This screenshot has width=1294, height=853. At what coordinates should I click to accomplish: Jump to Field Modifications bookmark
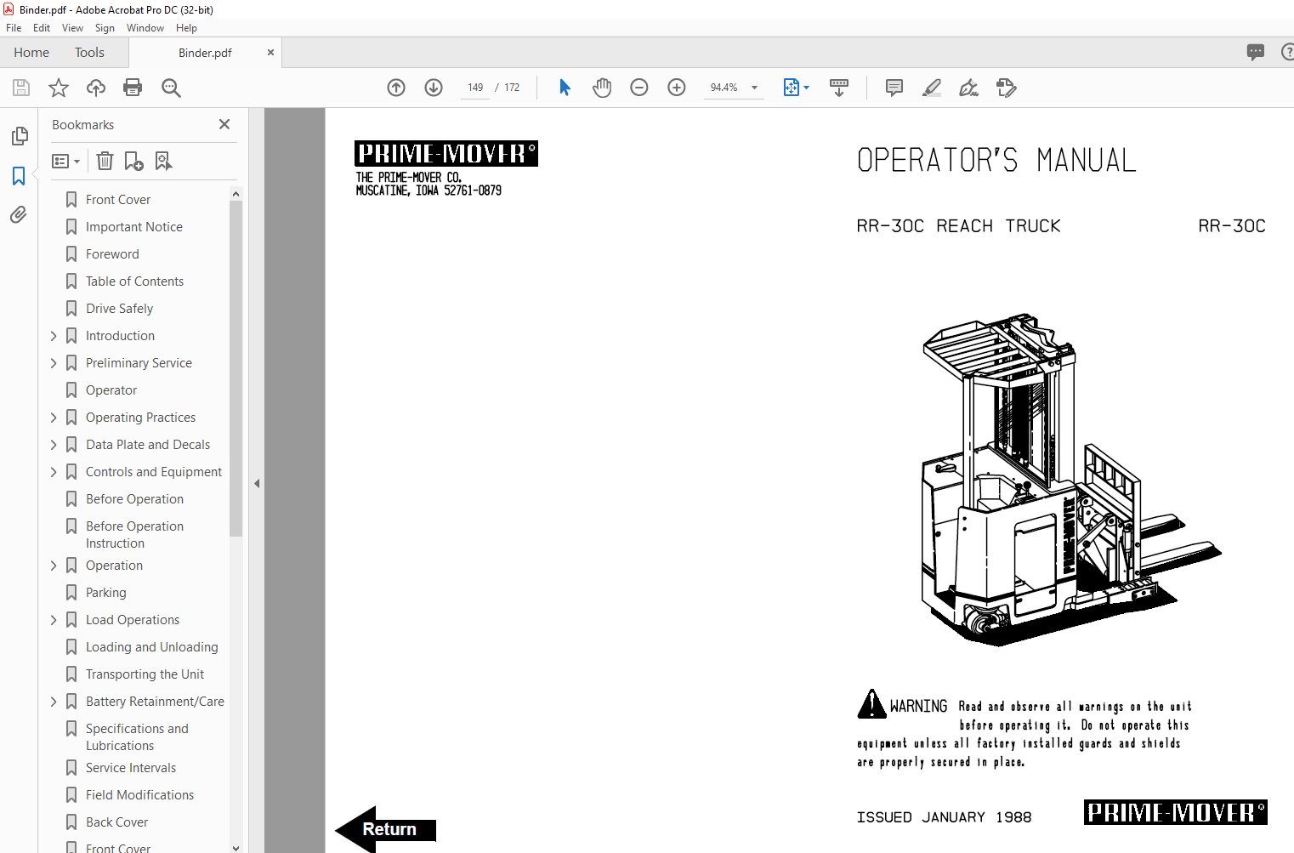tap(139, 795)
